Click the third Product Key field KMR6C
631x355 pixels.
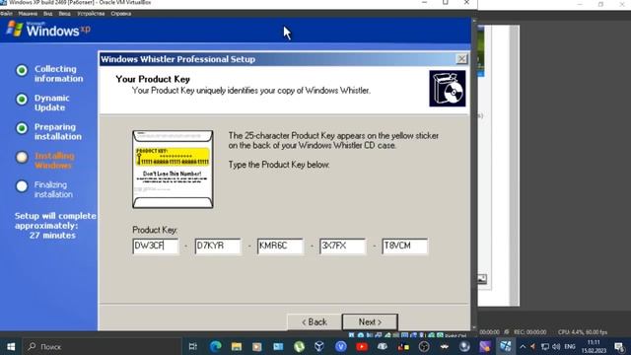(x=280, y=246)
